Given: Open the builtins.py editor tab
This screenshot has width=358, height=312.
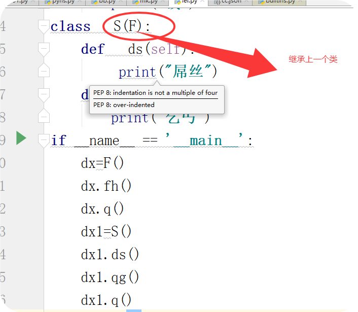Looking at the screenshot, I should point(279,2).
